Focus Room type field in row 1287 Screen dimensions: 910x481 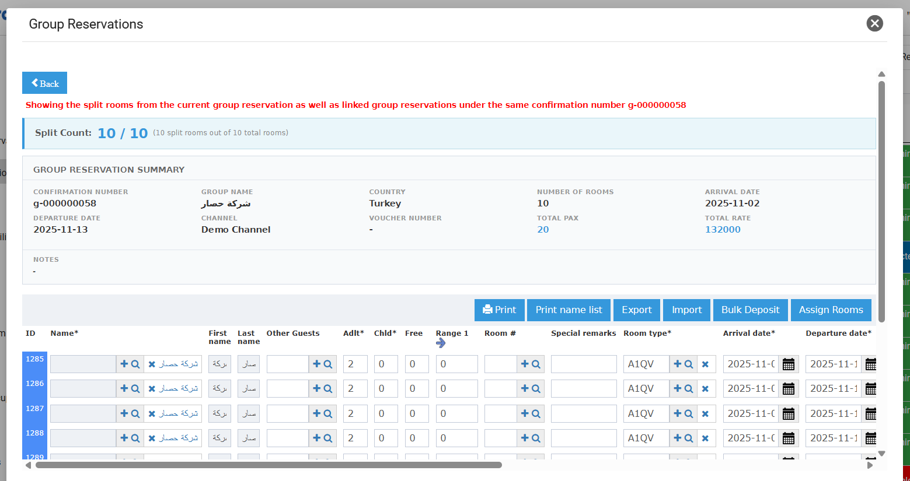click(646, 414)
